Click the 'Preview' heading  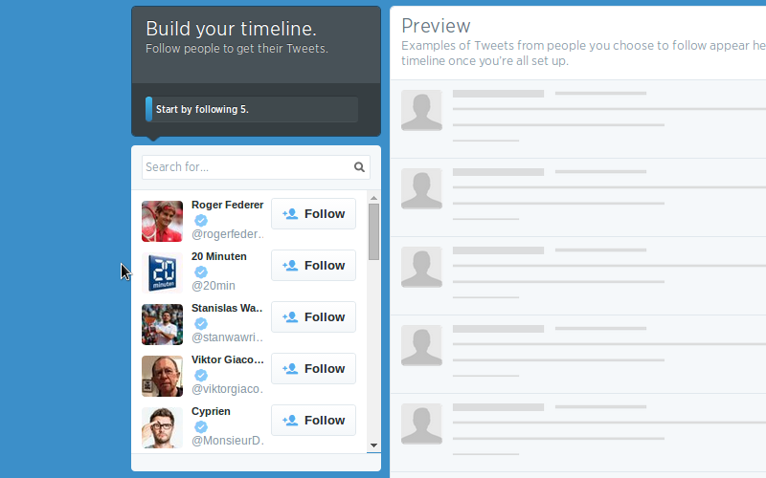(x=436, y=26)
